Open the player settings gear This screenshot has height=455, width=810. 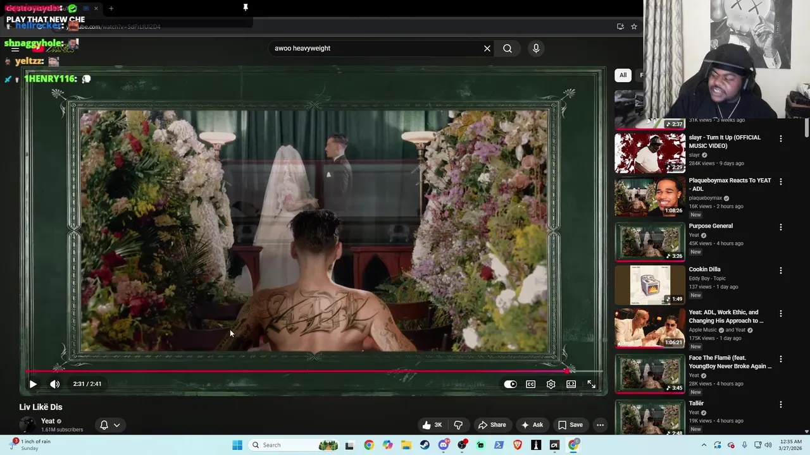tap(551, 384)
